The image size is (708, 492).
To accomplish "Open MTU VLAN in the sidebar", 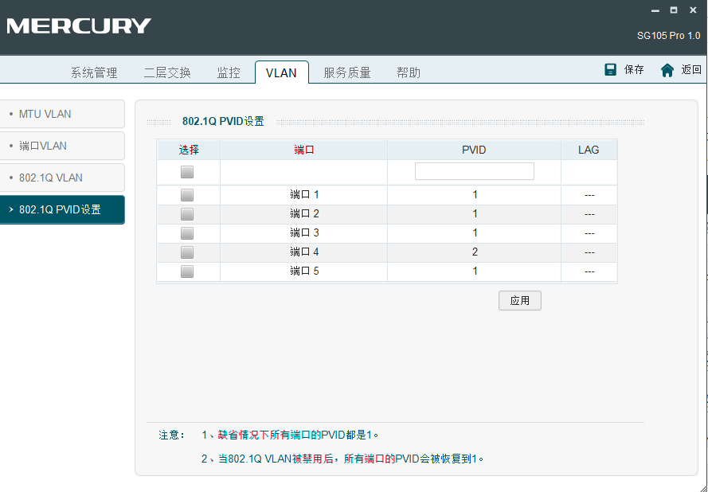I will click(x=62, y=114).
